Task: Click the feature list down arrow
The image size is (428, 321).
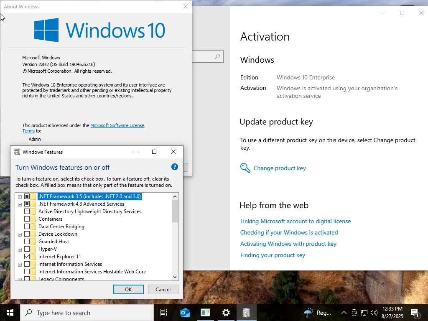Action: point(175,277)
